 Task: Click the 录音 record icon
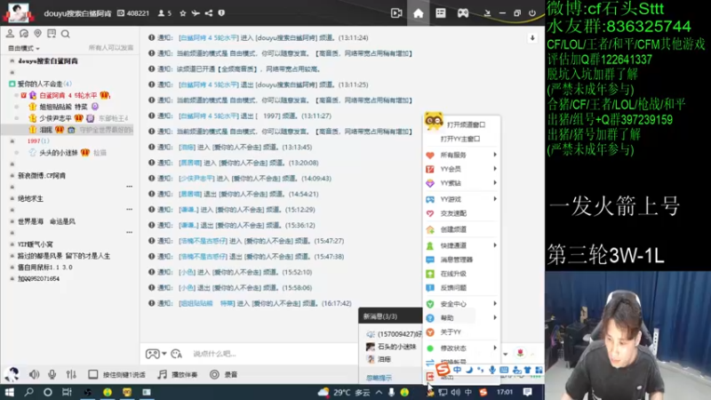pos(214,374)
